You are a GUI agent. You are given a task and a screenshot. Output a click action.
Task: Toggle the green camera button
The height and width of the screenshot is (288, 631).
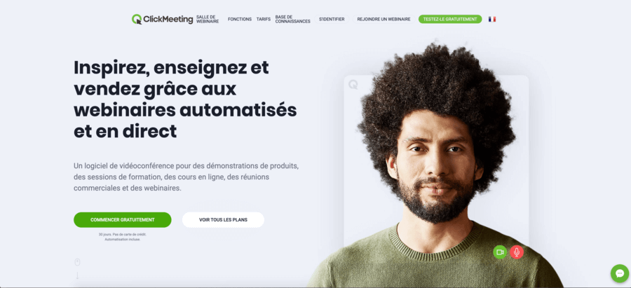pyautogui.click(x=500, y=252)
